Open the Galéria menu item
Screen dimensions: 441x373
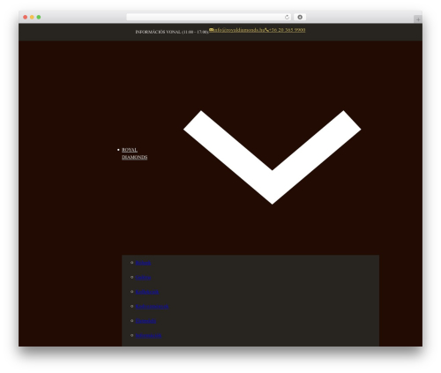point(143,277)
